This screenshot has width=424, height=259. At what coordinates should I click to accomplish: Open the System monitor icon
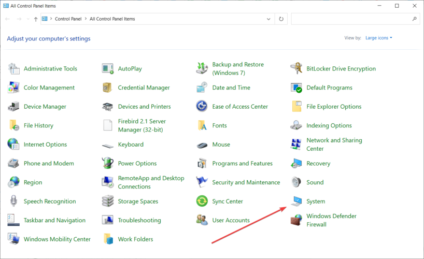(296, 202)
